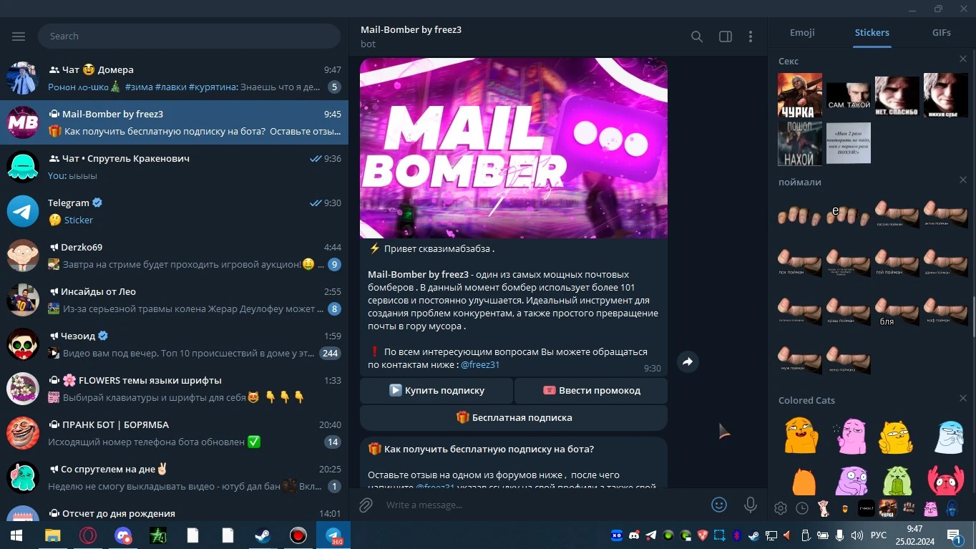Send the red crab-like cat sticker
This screenshot has width=976, height=549.
(x=946, y=480)
